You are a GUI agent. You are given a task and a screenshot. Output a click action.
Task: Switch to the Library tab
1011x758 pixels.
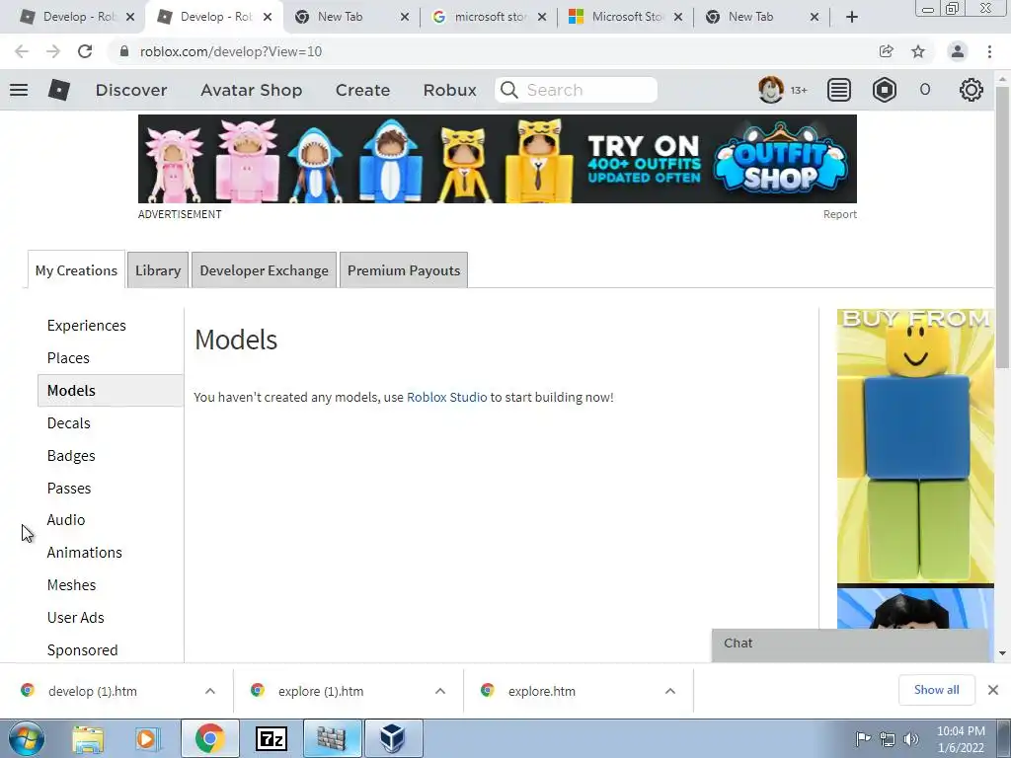click(x=158, y=270)
